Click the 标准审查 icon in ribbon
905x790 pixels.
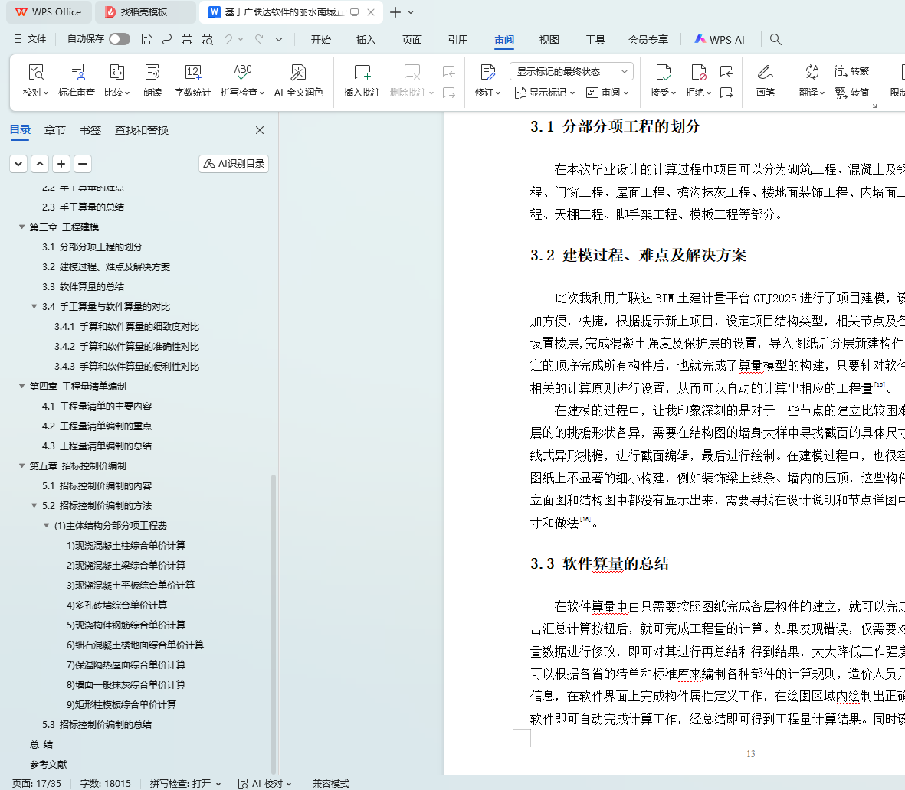(77, 73)
